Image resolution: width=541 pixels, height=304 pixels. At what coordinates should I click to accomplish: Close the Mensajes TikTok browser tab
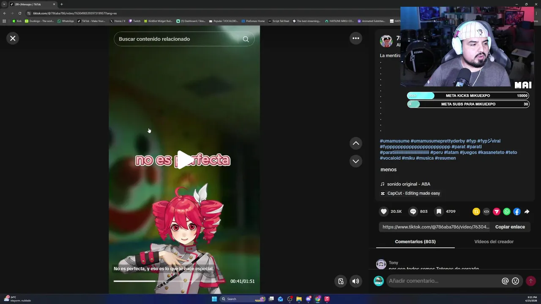[x=54, y=4]
